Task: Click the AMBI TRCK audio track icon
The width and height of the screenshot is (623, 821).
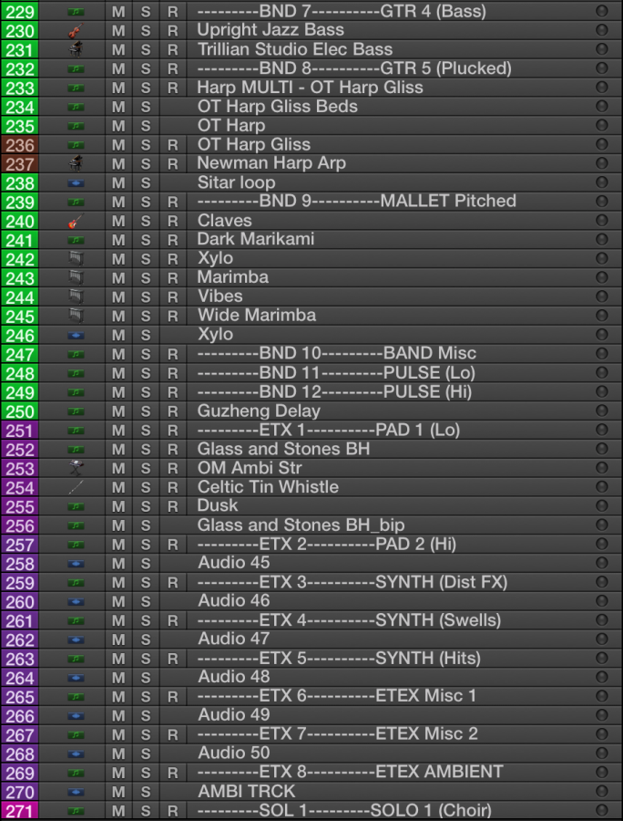Action: 76,792
